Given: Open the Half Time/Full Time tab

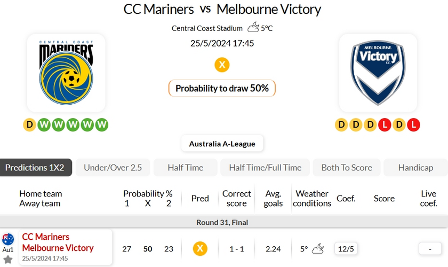Looking at the screenshot, I should click(x=265, y=168).
